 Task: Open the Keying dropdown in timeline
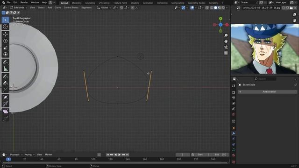click(x=29, y=154)
